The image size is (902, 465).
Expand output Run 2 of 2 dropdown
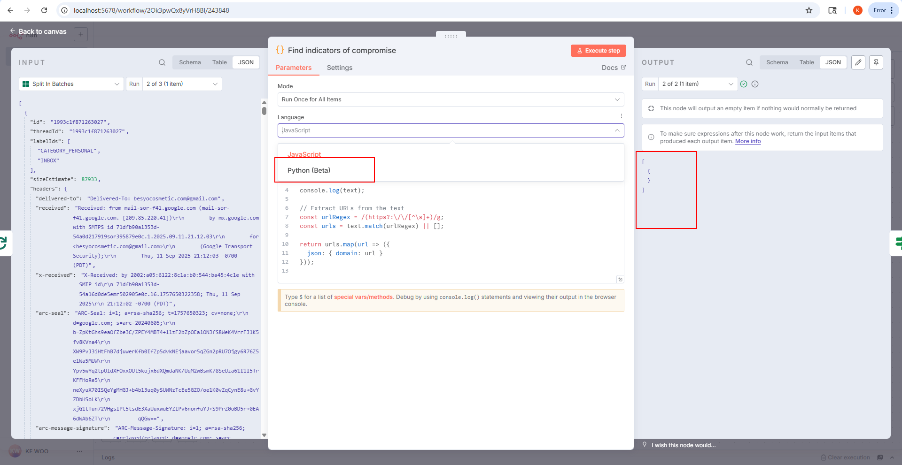697,84
